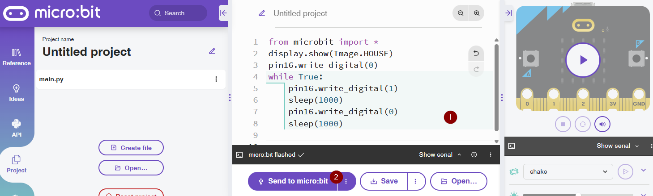Open the Reference tab

(17, 57)
